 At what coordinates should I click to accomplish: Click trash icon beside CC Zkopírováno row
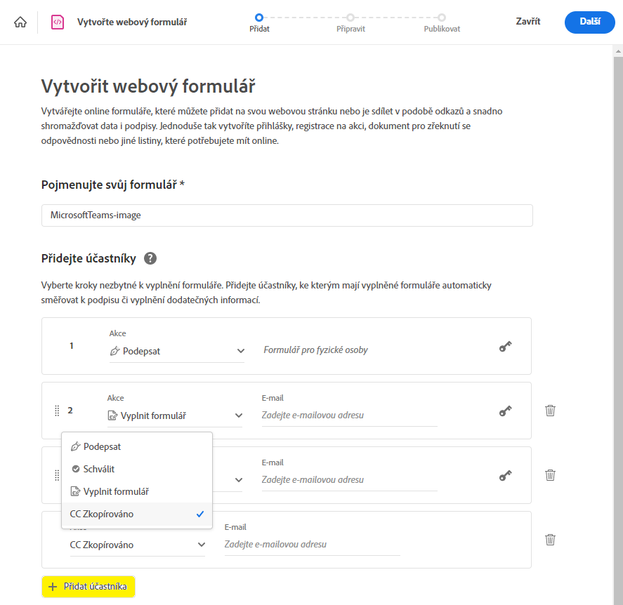tap(551, 540)
